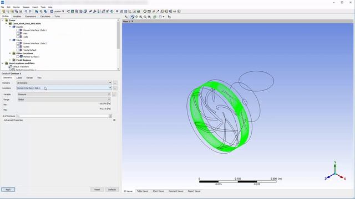Collapse the Volute tree node
This screenshot has width=355, height=199.
click(x=10, y=40)
